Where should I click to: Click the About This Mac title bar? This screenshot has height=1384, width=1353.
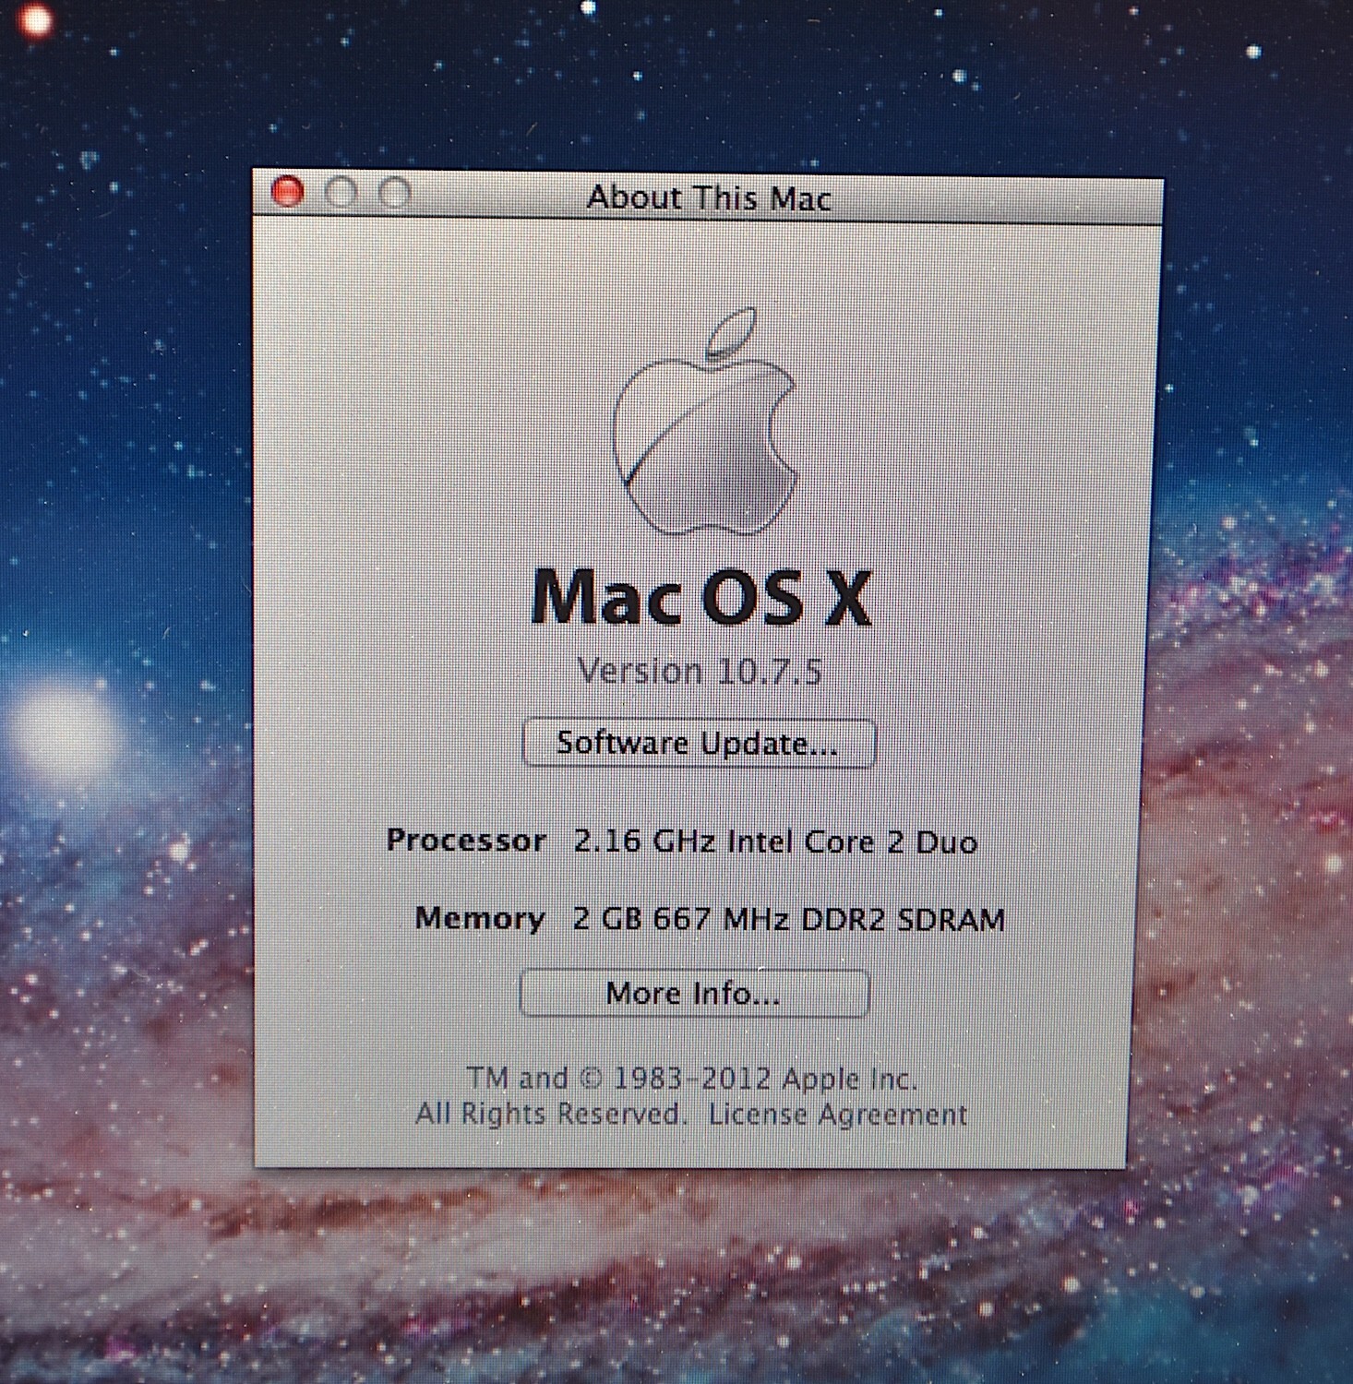pyautogui.click(x=708, y=197)
